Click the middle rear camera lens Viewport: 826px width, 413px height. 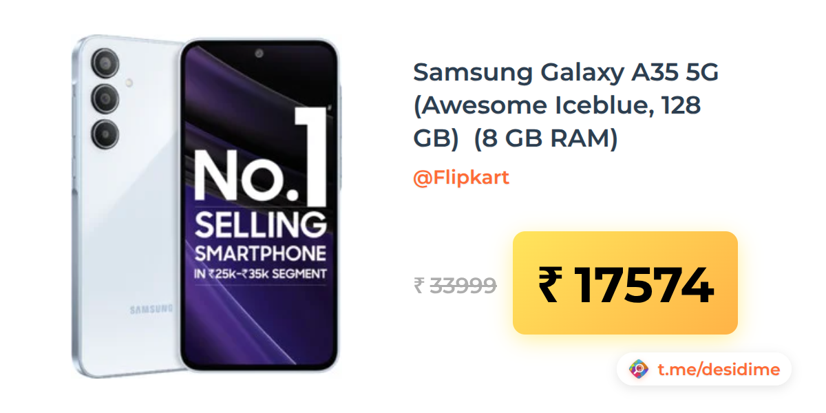click(x=105, y=98)
